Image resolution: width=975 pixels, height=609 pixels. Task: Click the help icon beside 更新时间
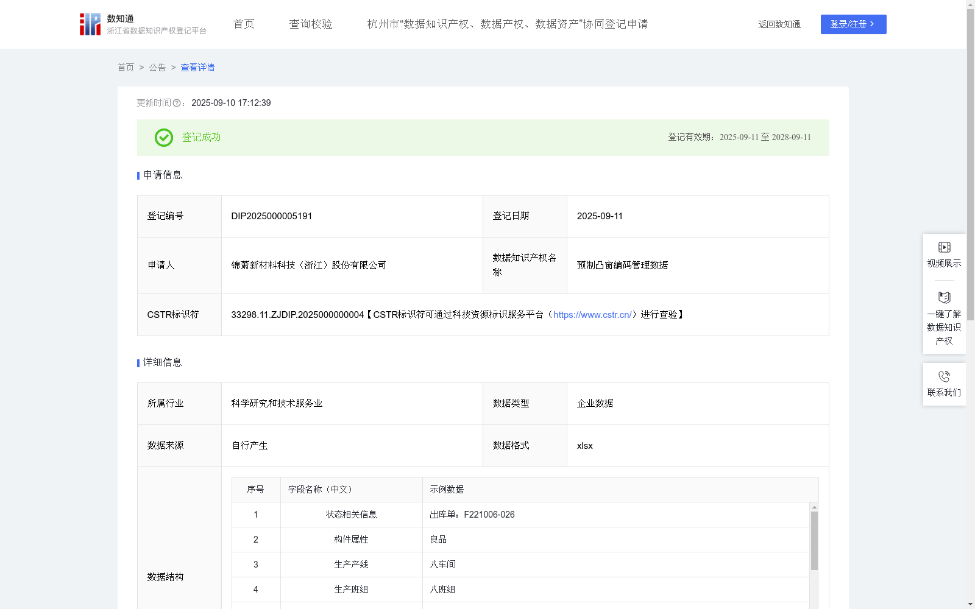point(177,104)
